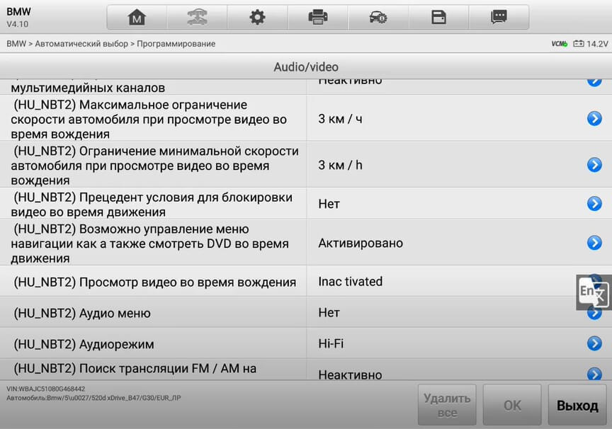The width and height of the screenshot is (612, 429).
Task: Expand options for maximum speed limit 3 км / ч
Action: pyautogui.click(x=594, y=118)
